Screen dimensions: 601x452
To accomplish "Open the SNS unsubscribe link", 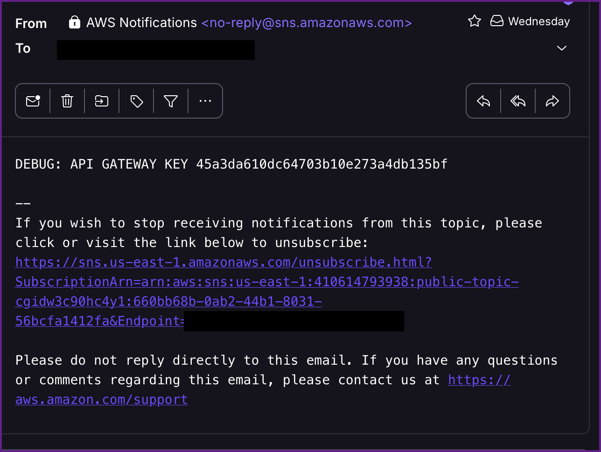I will (224, 262).
